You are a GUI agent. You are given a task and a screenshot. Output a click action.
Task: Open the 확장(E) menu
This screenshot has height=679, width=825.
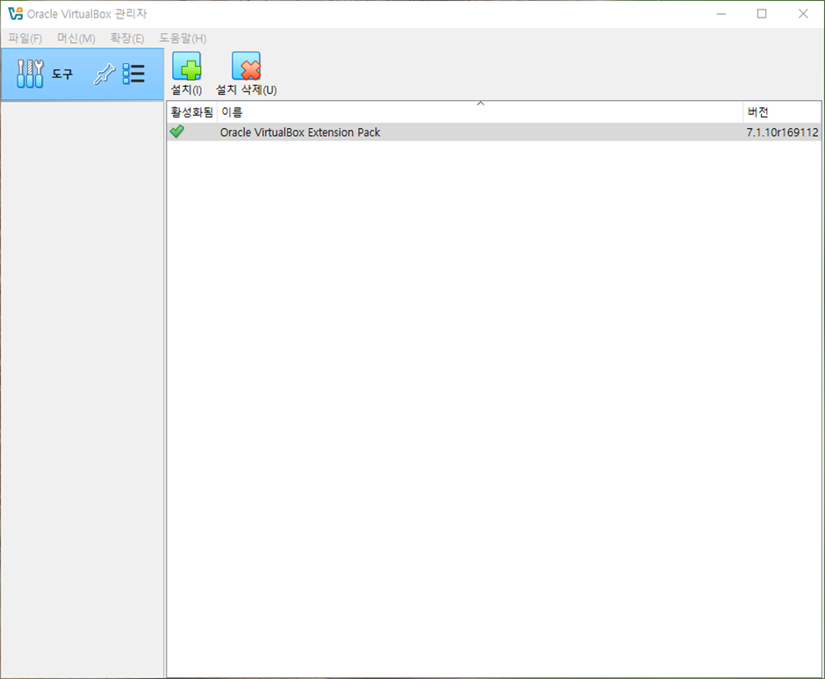[x=126, y=39]
